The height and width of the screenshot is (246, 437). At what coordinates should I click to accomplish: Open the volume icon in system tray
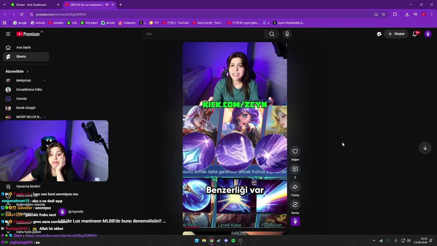pos(409,241)
